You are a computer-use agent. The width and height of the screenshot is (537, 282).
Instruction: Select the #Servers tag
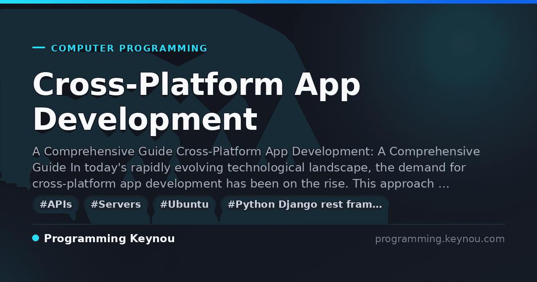click(x=116, y=205)
